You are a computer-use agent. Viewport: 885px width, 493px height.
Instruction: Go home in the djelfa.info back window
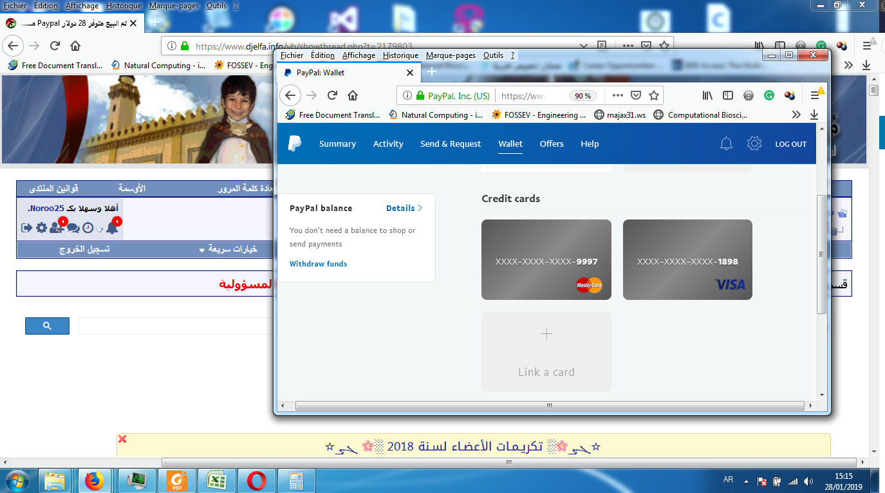point(75,46)
